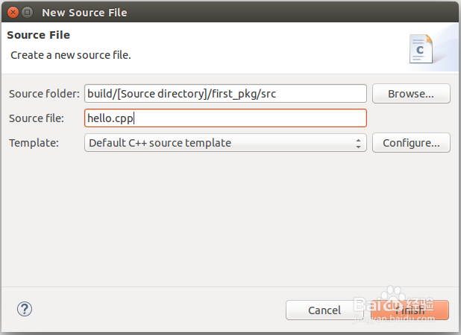This screenshot has height=335, width=461.
Task: Open help via the question mark icon
Action: [x=25, y=309]
